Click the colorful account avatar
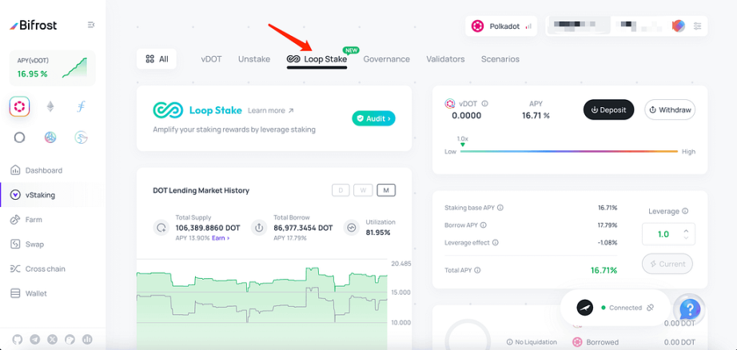This screenshot has width=737, height=350. 678,26
